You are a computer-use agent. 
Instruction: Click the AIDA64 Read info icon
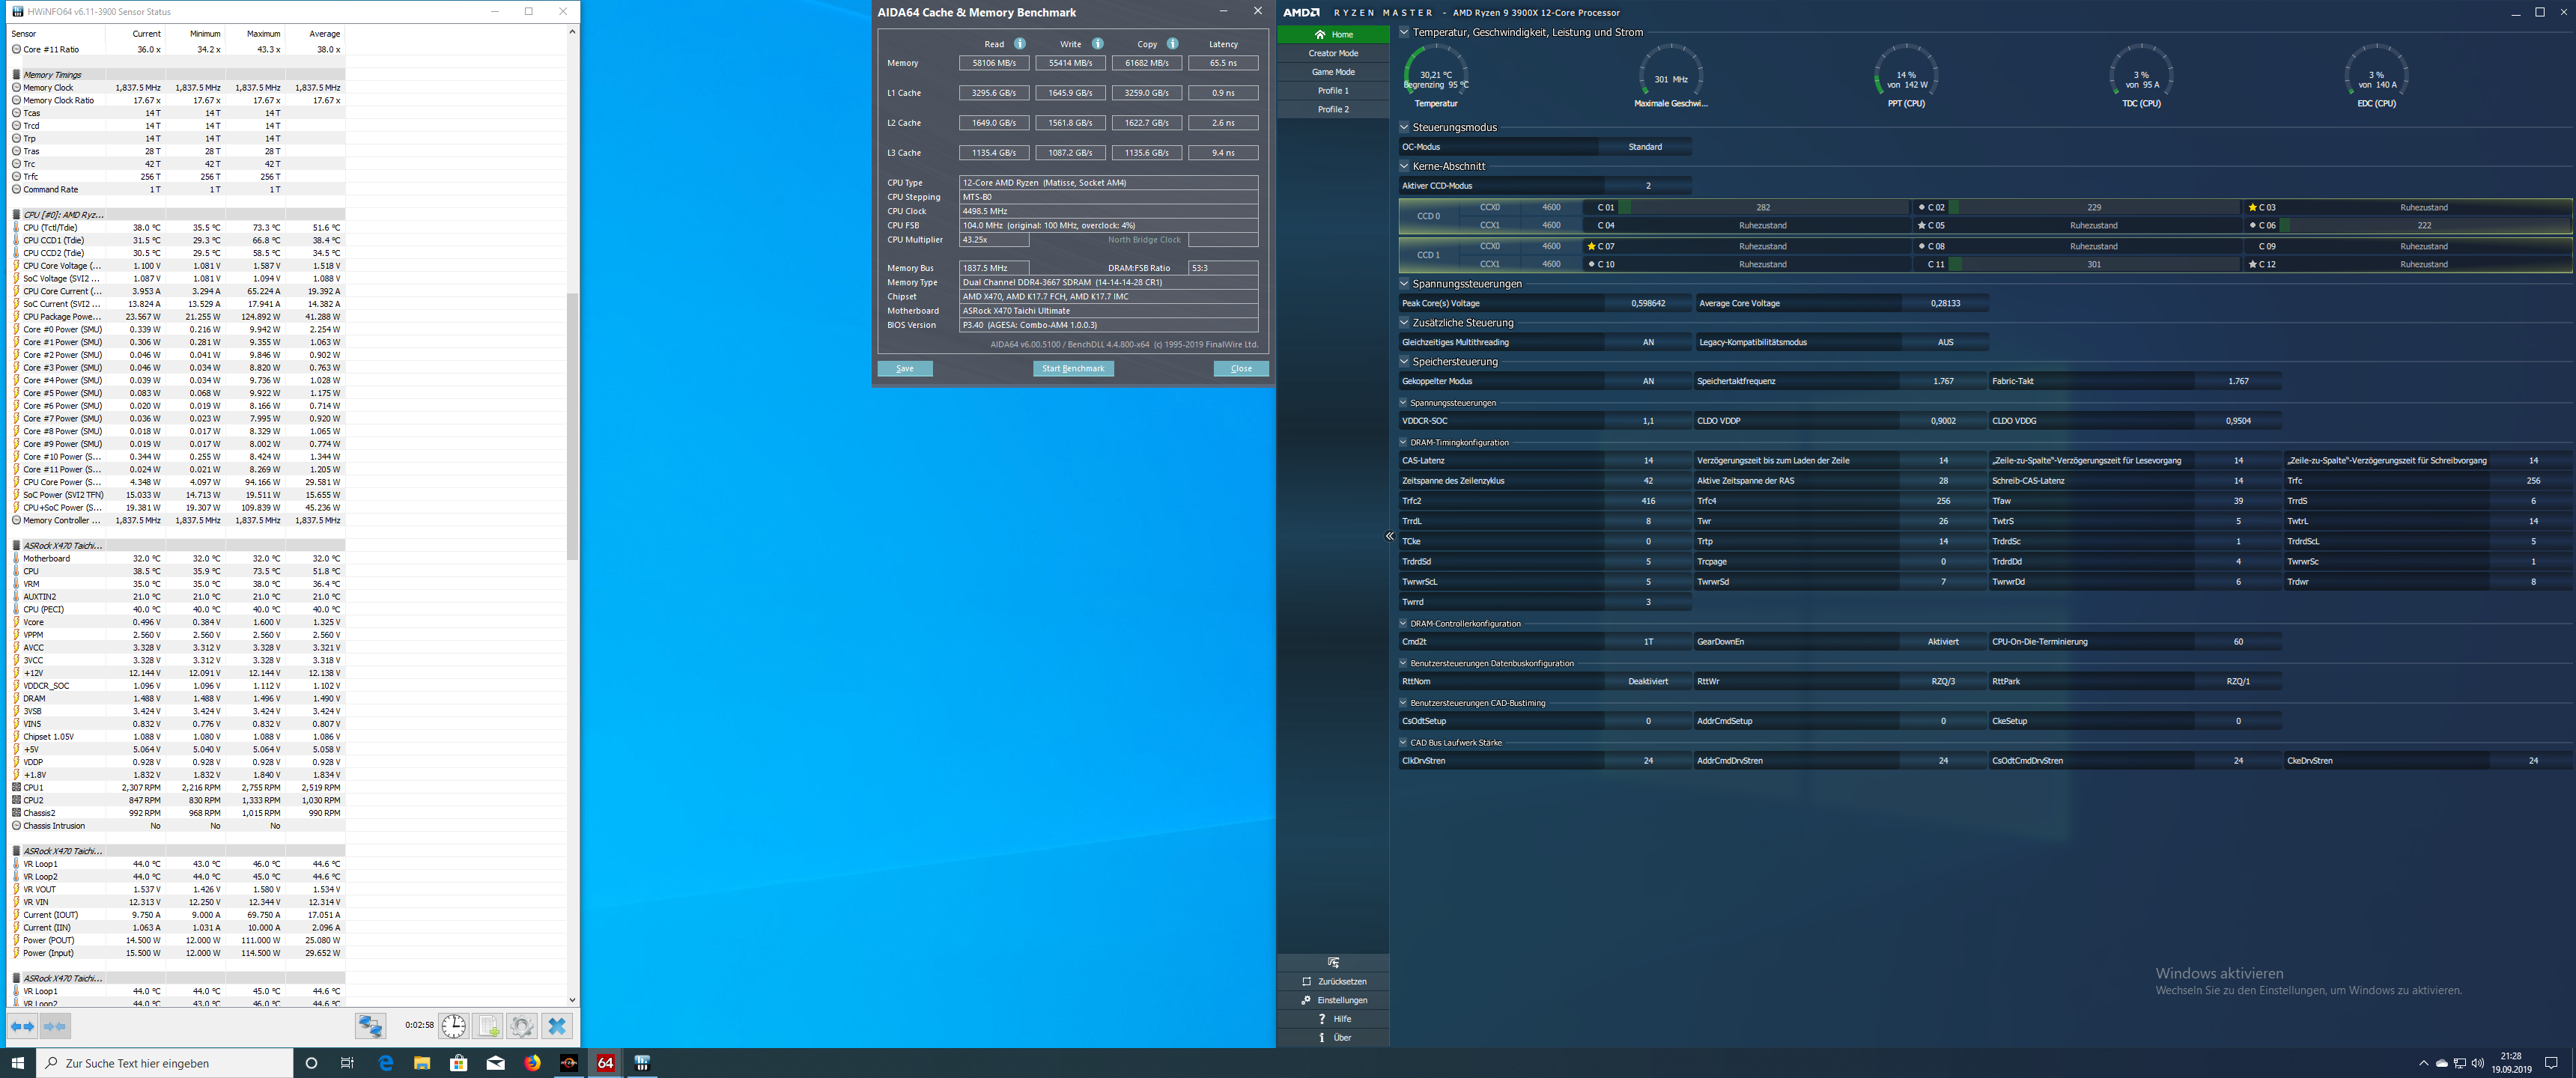pos(1019,44)
